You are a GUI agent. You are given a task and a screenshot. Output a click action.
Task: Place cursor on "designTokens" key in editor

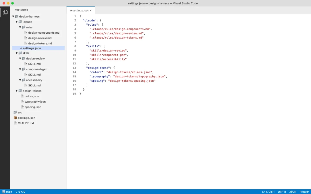pyautogui.click(x=98, y=68)
